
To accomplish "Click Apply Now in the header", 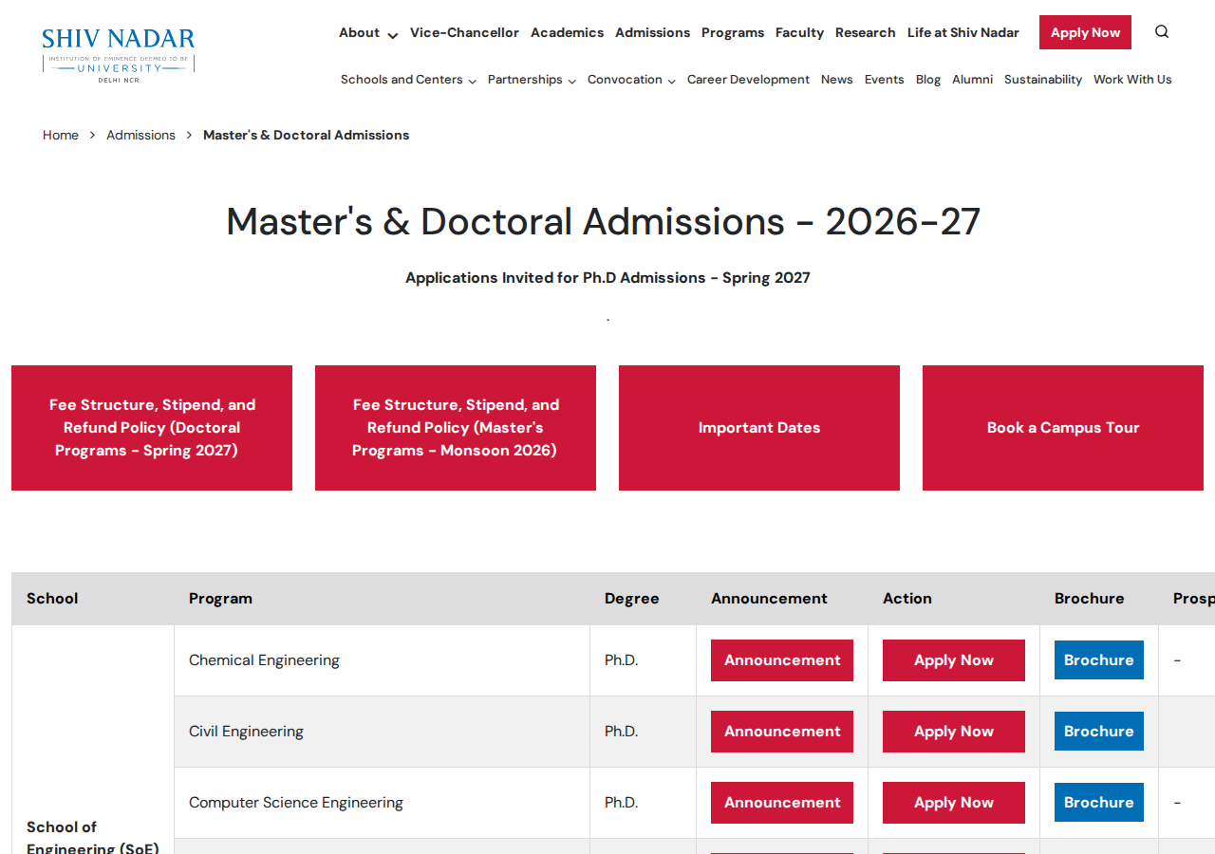I will click(1085, 32).
